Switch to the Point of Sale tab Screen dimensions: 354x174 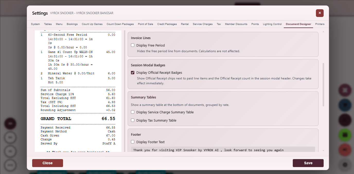click(145, 24)
